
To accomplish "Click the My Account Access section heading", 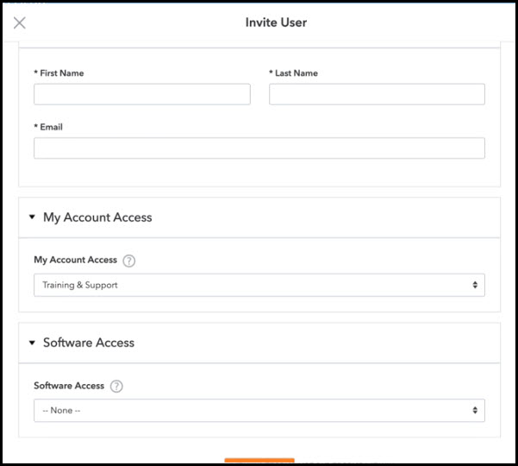I will (97, 217).
